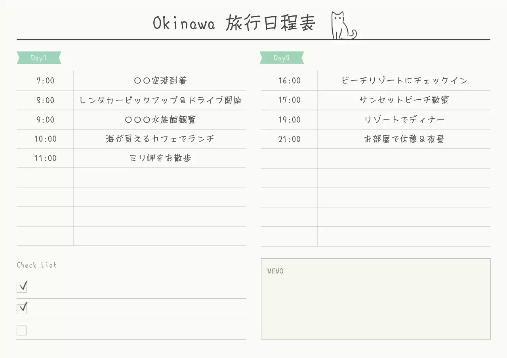Select the 9:00 水族館観覧 row
The image size is (507, 358).
point(160,119)
